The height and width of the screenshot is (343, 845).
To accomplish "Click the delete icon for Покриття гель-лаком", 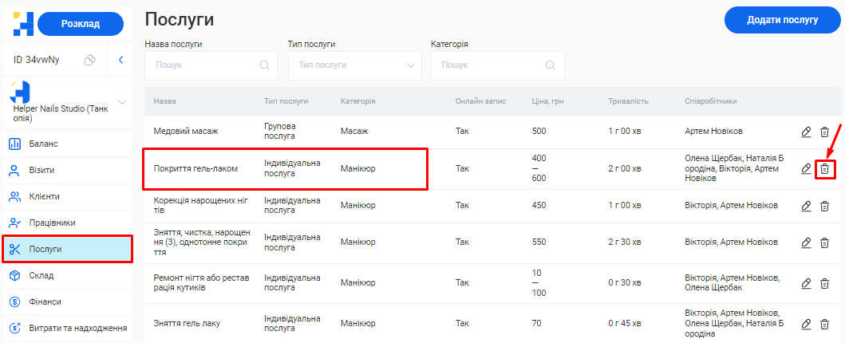I will pos(825,169).
